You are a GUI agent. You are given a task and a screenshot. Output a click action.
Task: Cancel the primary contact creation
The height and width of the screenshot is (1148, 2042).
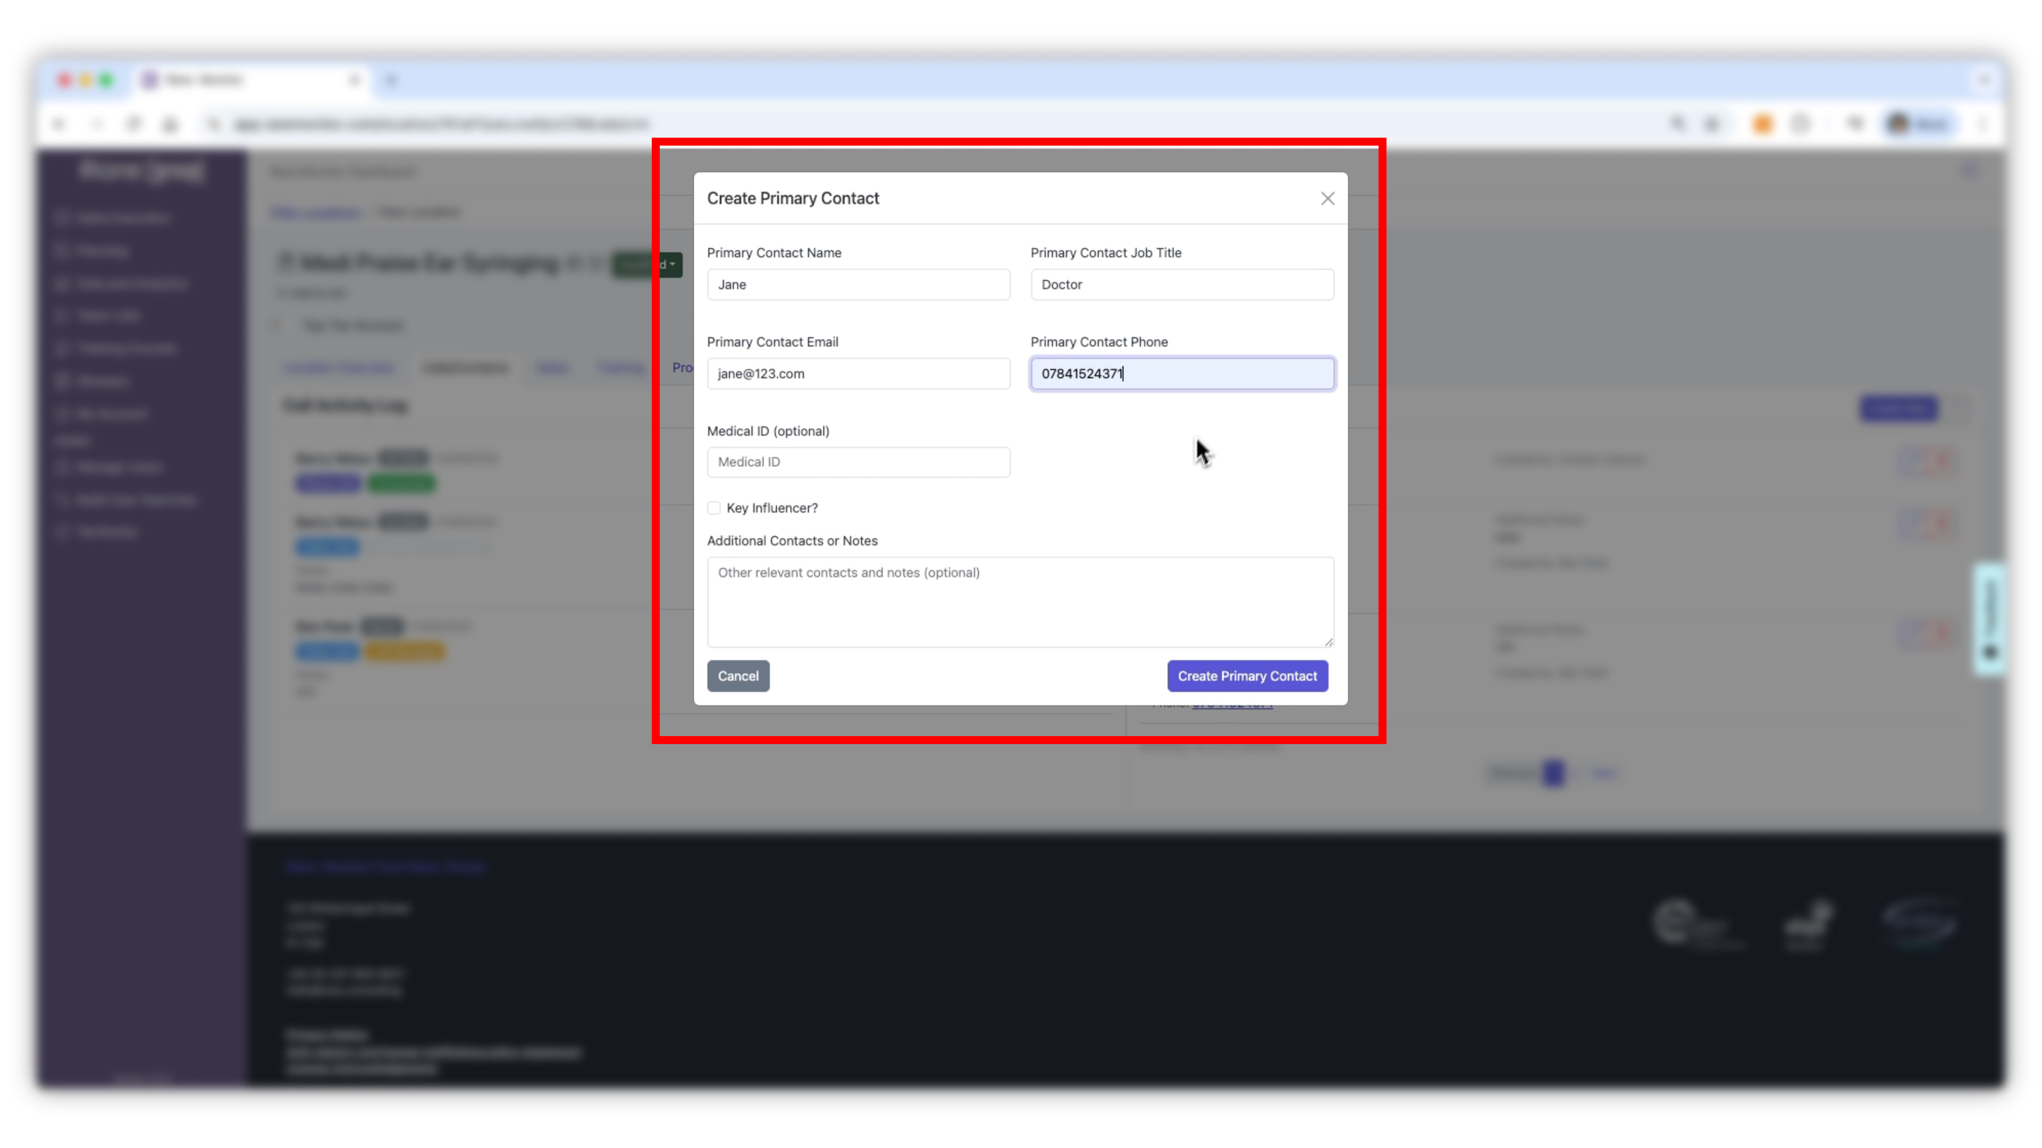(x=738, y=676)
